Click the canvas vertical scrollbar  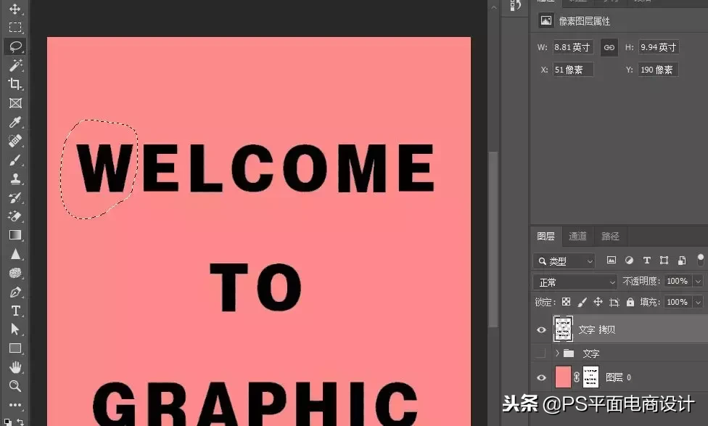click(x=493, y=239)
